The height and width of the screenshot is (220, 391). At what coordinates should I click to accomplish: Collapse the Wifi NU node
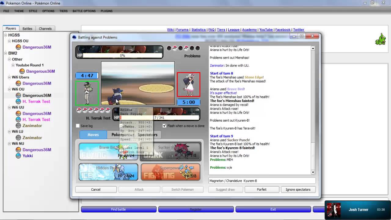tap(9, 144)
